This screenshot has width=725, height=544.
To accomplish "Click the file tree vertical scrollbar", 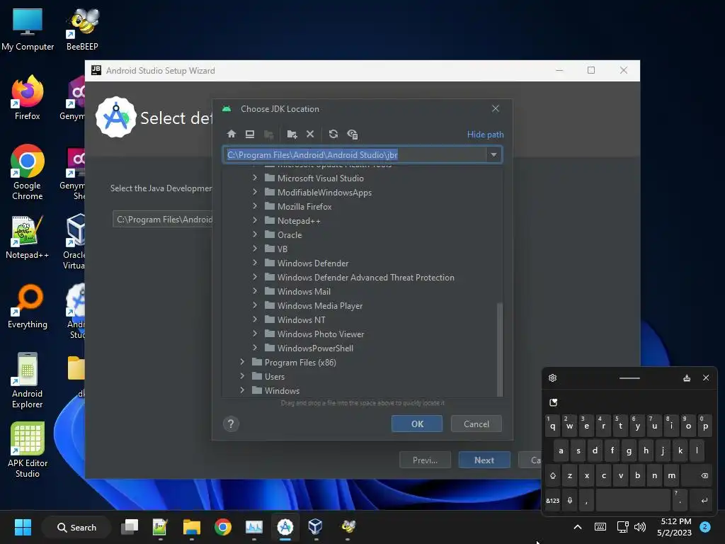I will click(x=499, y=349).
